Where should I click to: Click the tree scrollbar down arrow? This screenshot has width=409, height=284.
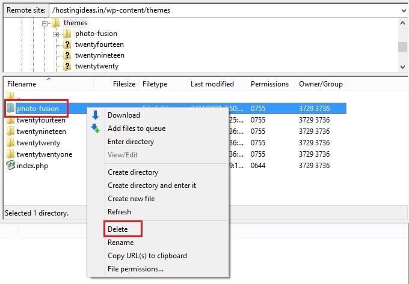coord(402,67)
